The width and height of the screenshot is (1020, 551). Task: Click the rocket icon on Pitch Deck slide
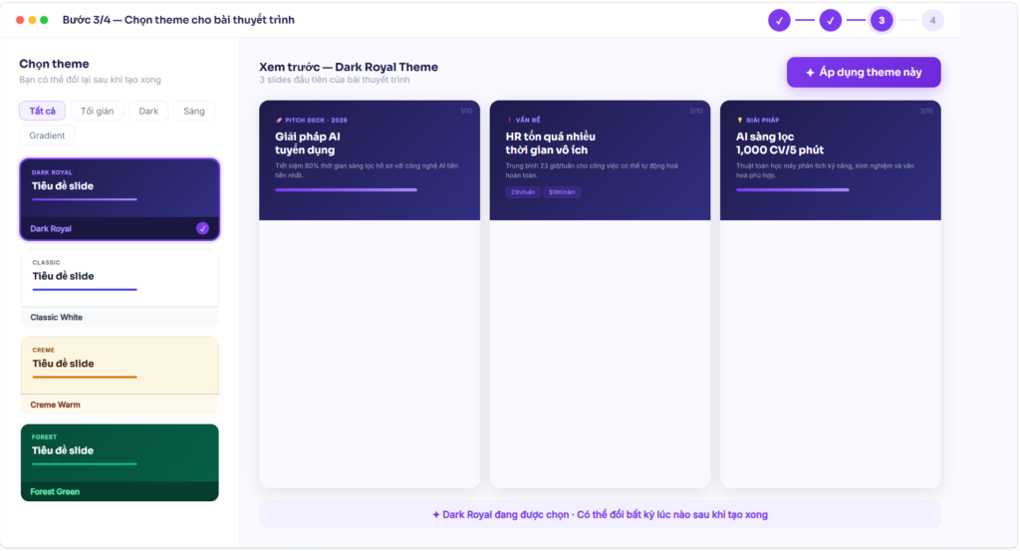(x=279, y=121)
